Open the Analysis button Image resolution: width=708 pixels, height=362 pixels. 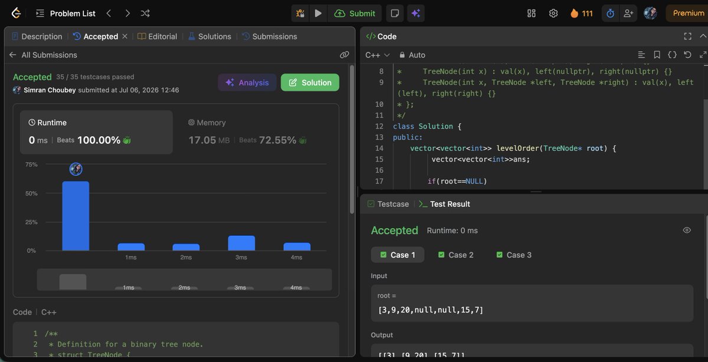click(x=247, y=83)
